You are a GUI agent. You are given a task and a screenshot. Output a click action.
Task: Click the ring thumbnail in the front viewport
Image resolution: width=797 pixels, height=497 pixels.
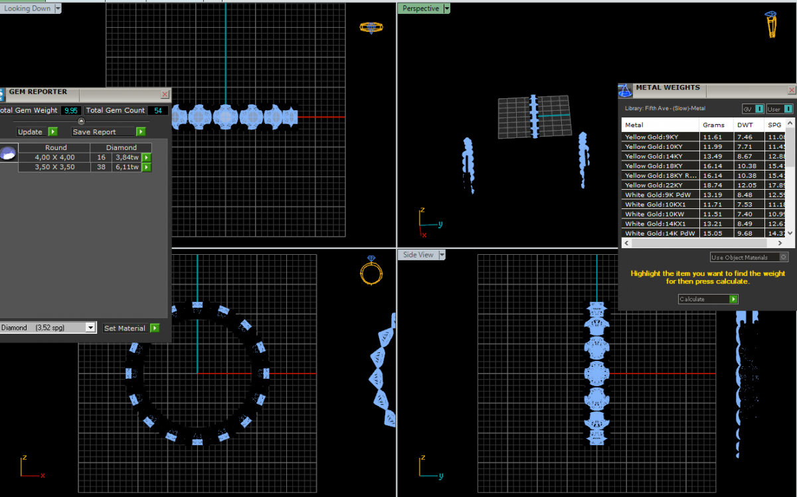370,270
